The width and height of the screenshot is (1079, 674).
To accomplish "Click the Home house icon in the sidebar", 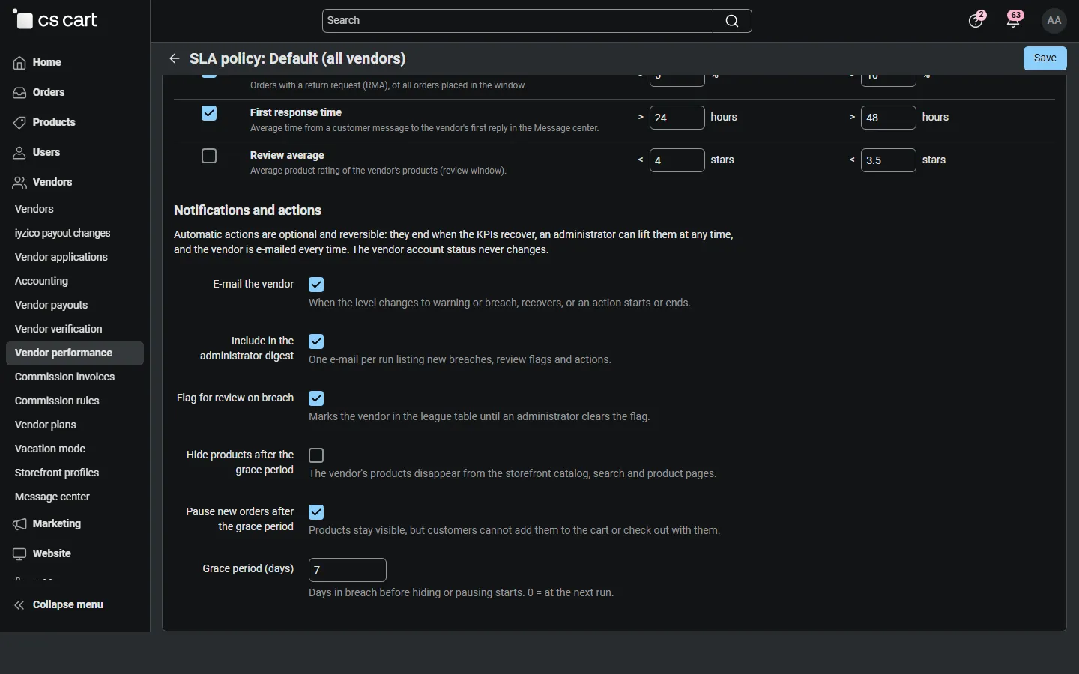I will click(x=19, y=63).
